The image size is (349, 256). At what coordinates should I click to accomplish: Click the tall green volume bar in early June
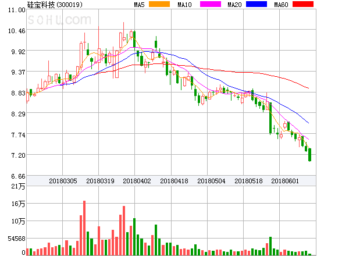(270, 246)
